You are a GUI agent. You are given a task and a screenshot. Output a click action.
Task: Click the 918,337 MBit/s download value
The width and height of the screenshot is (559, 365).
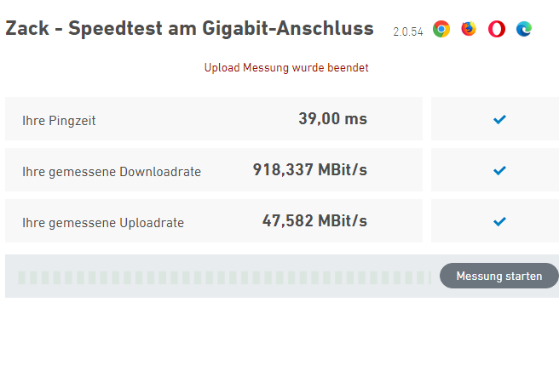click(x=310, y=170)
